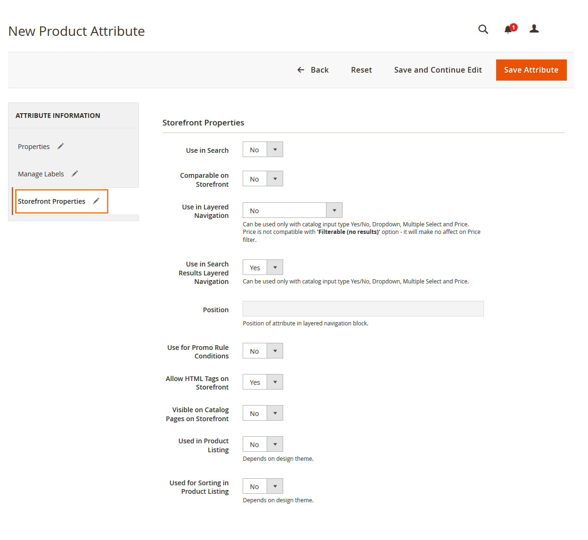Open Use in Search Results Layered Navigation dropdown
The height and width of the screenshot is (540, 588).
coord(263,267)
